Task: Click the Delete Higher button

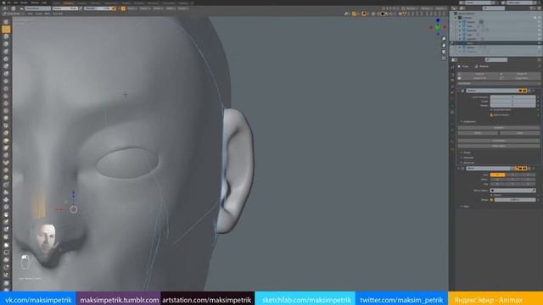Action: (x=499, y=146)
